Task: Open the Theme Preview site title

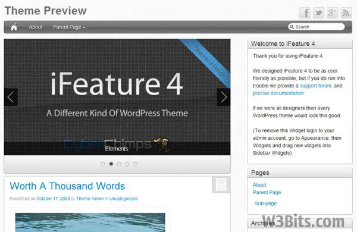Action: point(46,11)
